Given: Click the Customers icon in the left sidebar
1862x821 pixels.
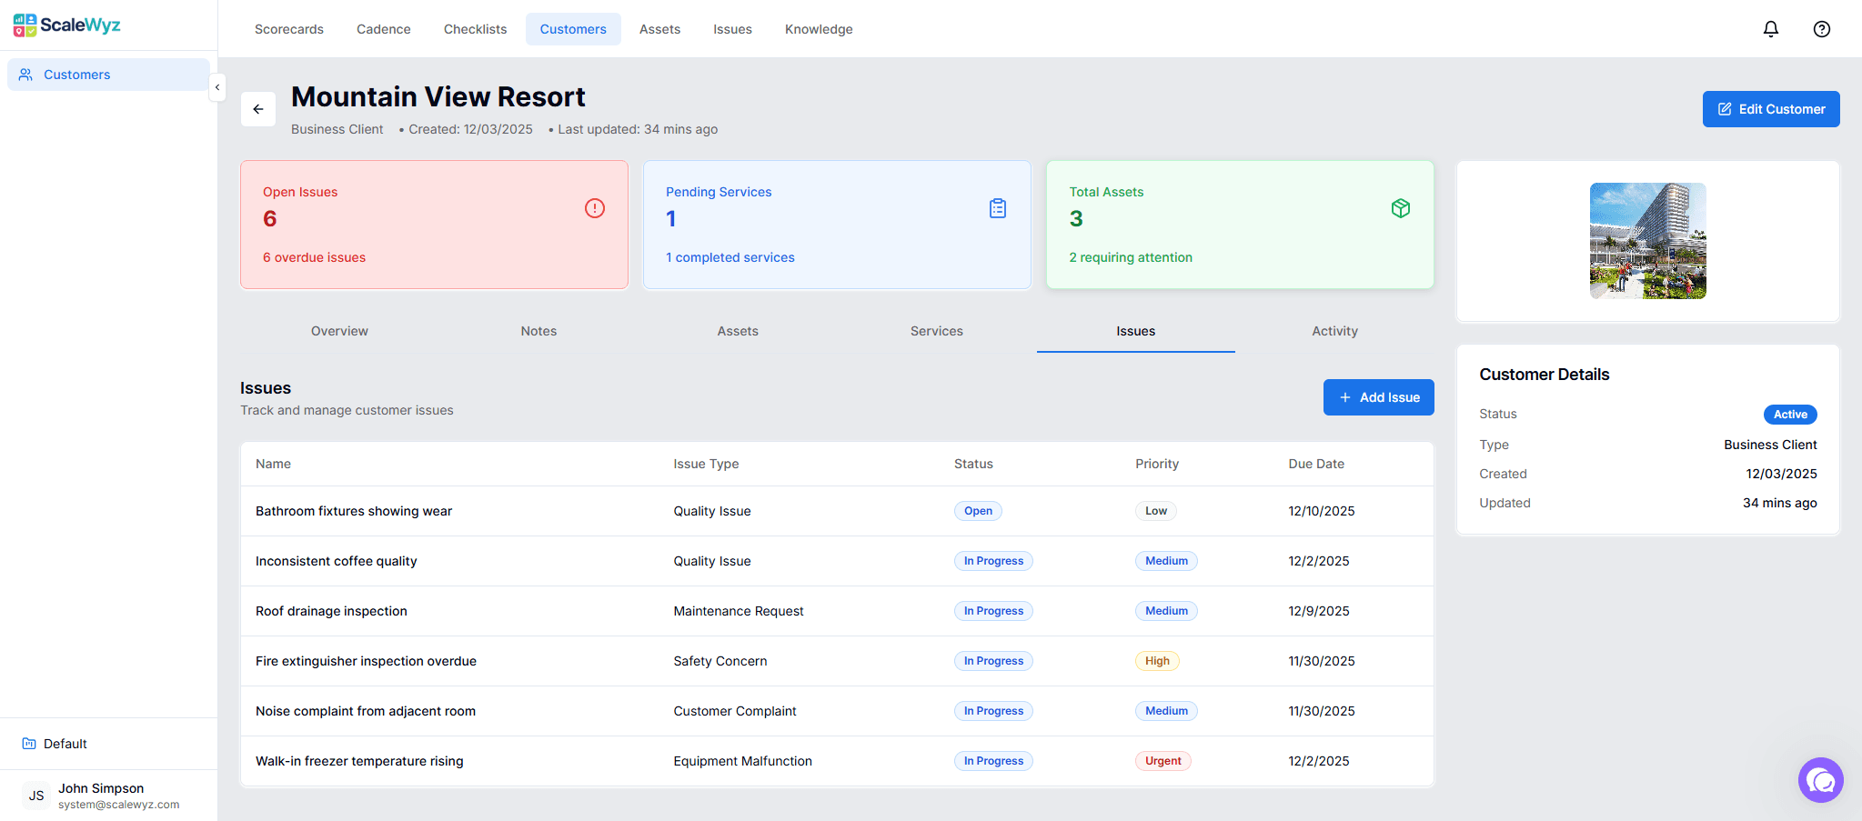Looking at the screenshot, I should [27, 74].
